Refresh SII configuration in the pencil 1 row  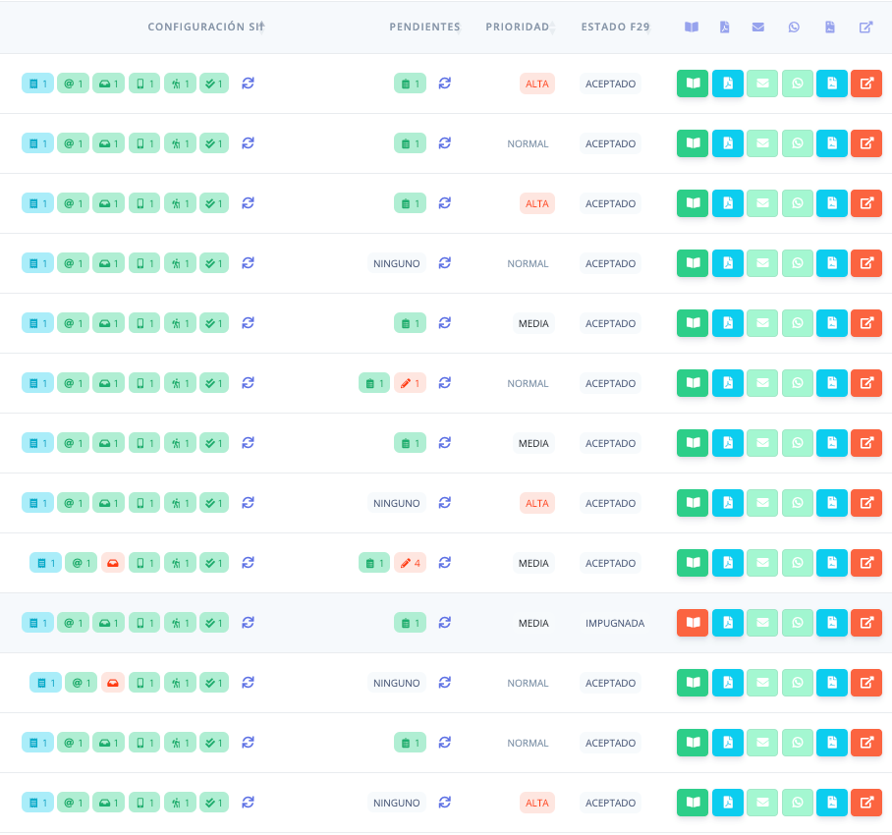248,383
